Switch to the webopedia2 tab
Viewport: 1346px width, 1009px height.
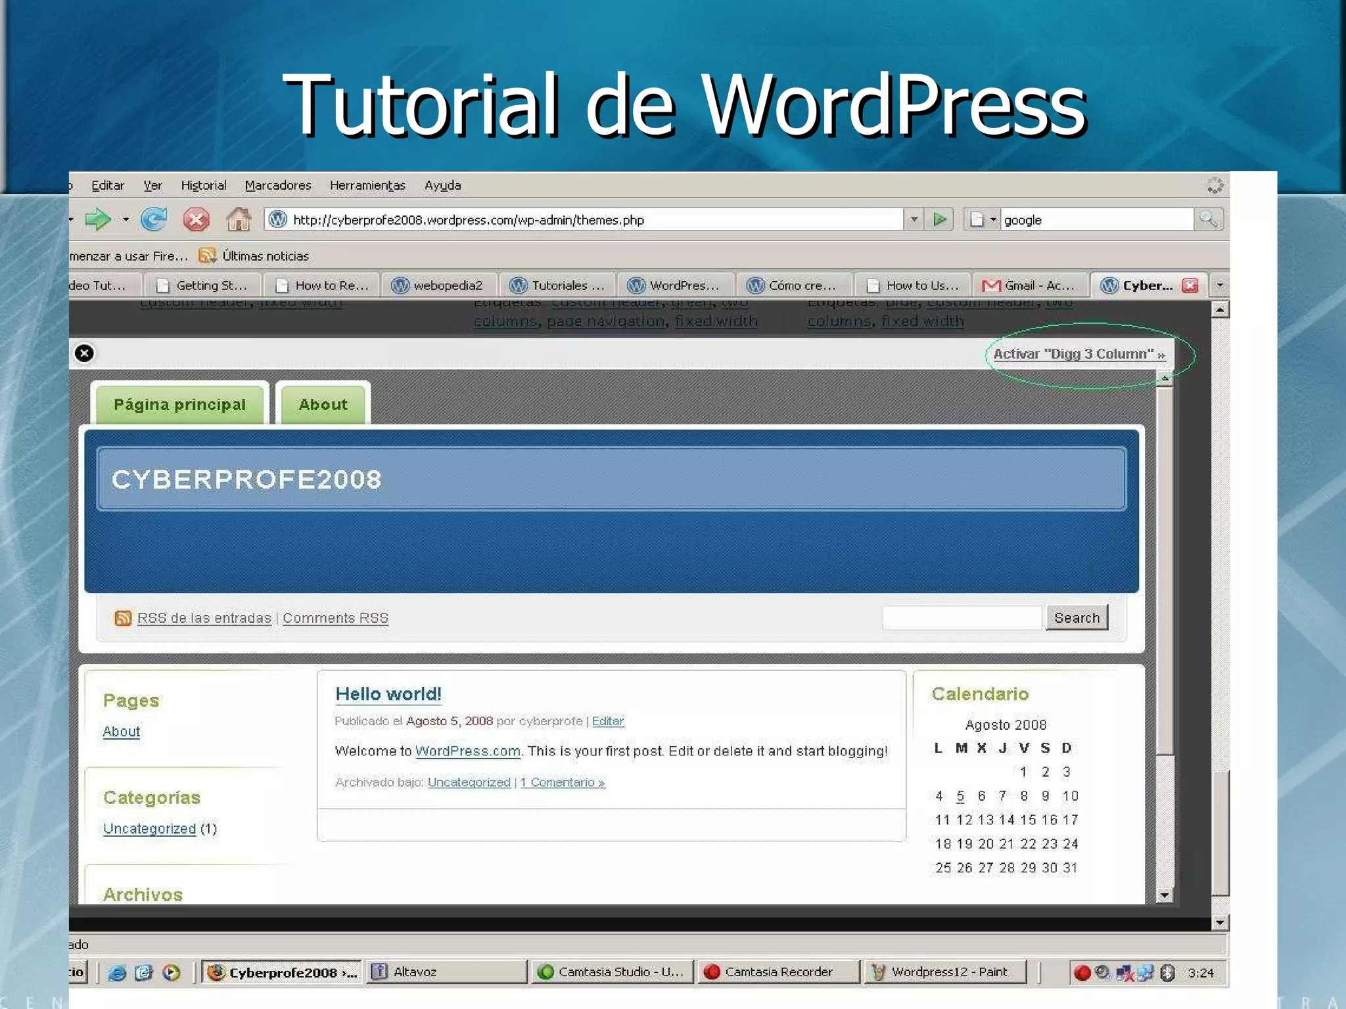[438, 285]
